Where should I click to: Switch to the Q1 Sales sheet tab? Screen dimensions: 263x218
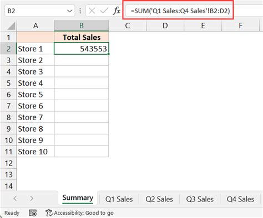[x=119, y=199]
